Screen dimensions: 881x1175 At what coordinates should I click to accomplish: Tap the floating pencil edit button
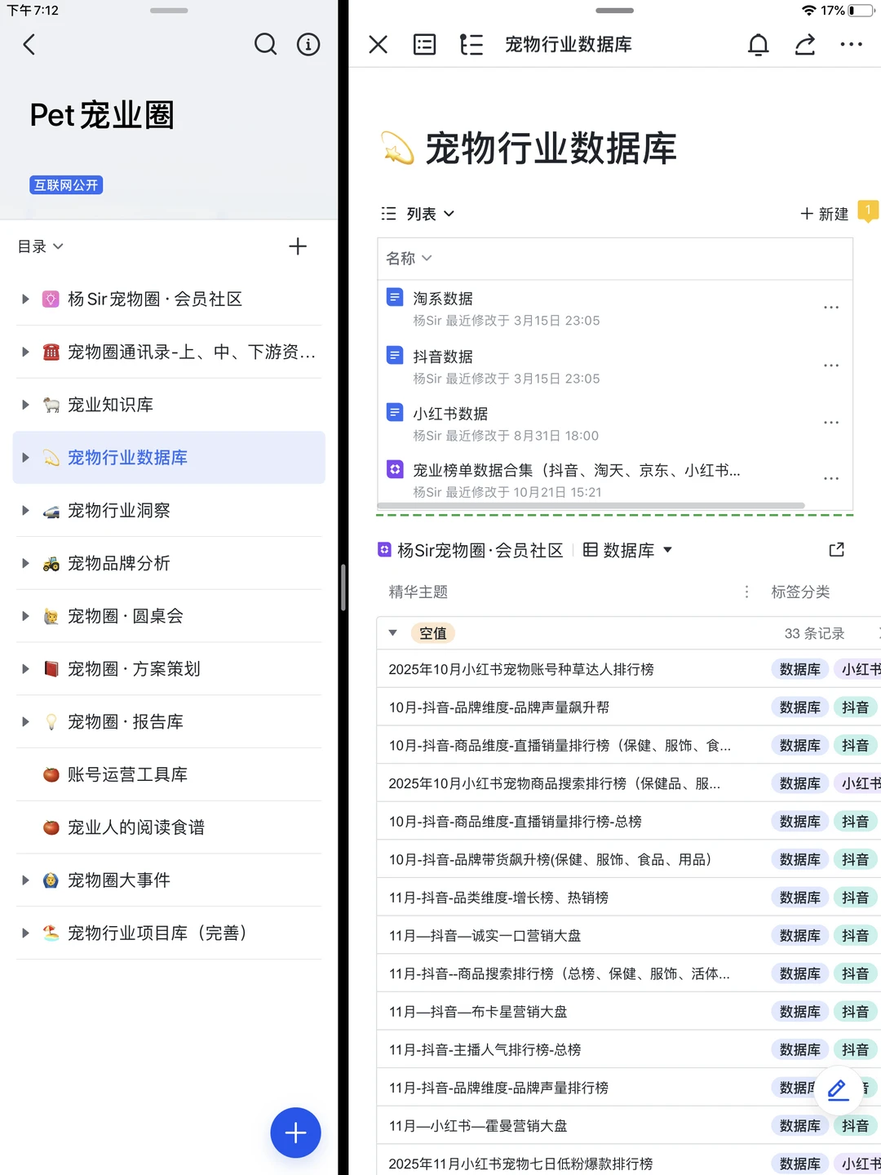(x=837, y=1089)
